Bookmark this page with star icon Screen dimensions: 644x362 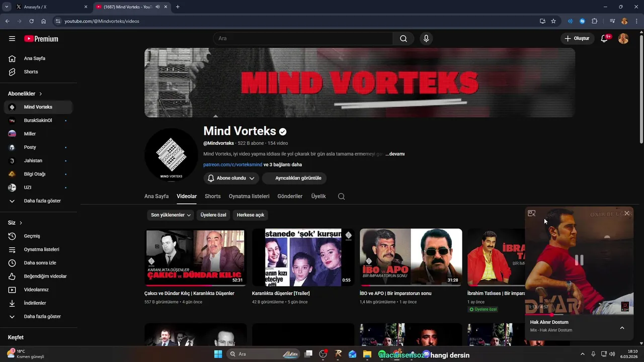pos(553,21)
